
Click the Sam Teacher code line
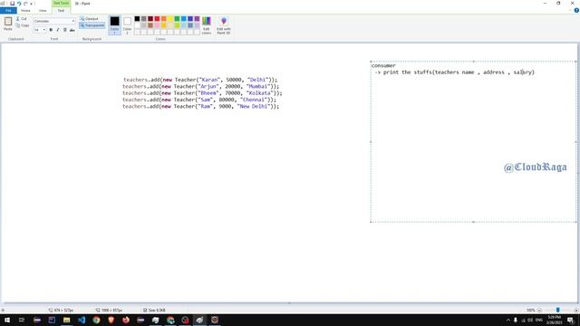tap(199, 100)
